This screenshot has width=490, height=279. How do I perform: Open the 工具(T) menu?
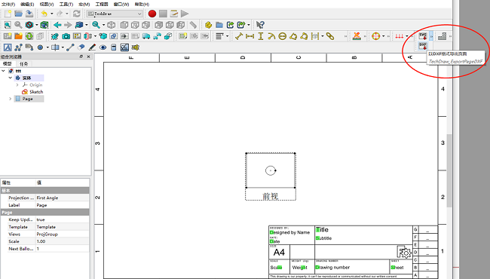[66, 5]
